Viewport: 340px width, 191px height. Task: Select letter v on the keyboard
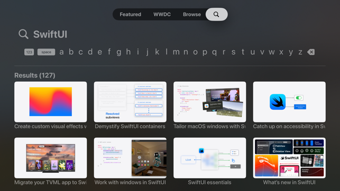[262, 52]
